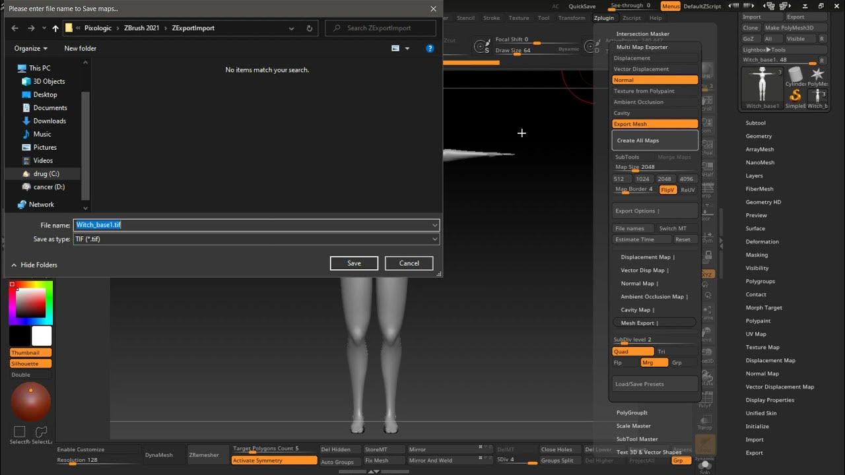845x475 pixels.
Task: Click the Make PolyMesh3D button
Action: pos(795,28)
